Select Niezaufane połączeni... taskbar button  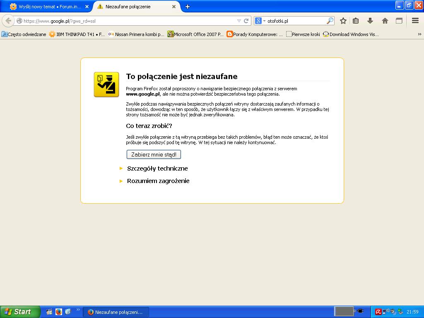[x=116, y=312]
